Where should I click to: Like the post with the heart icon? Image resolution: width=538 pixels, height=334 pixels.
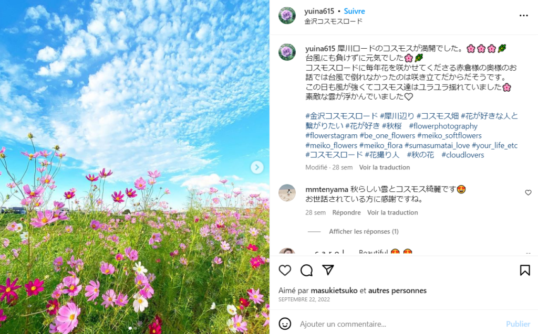[285, 270]
